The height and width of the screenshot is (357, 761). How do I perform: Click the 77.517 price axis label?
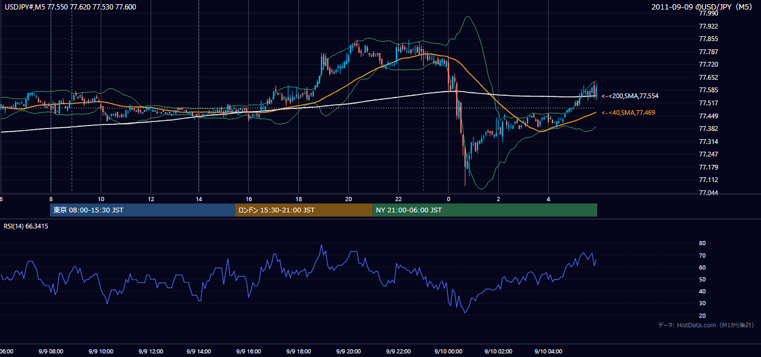[709, 103]
